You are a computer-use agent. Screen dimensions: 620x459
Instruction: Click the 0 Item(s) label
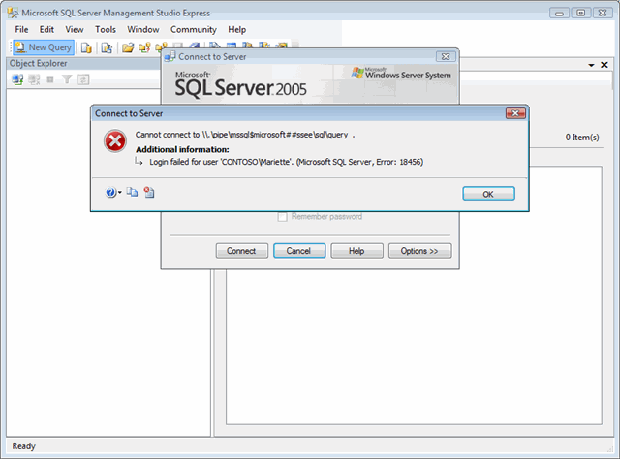[582, 138]
